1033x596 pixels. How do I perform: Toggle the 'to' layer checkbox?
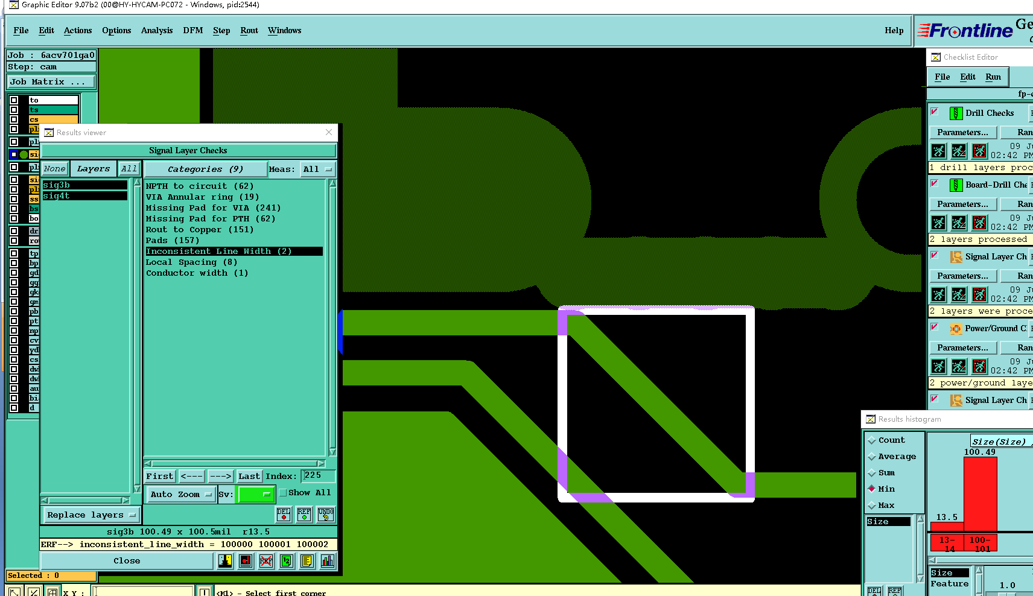(14, 100)
